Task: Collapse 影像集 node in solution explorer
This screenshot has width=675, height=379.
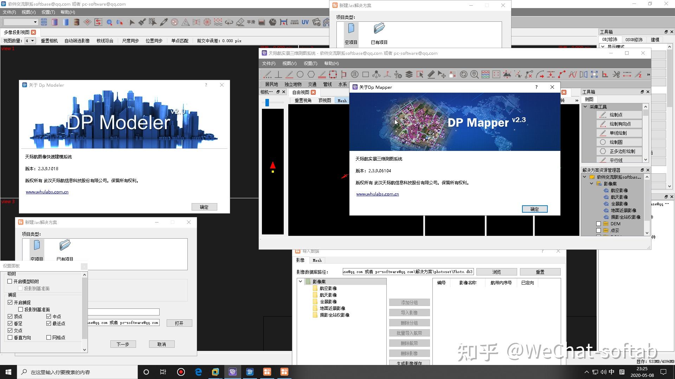Action: [591, 184]
